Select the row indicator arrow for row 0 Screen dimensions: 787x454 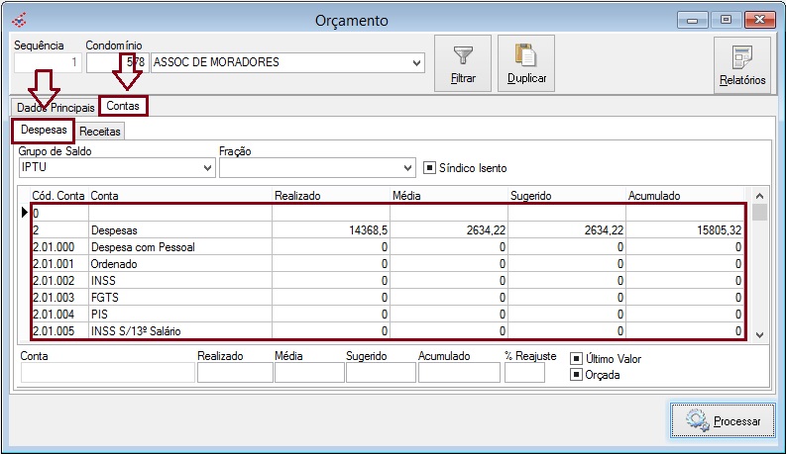(x=25, y=212)
